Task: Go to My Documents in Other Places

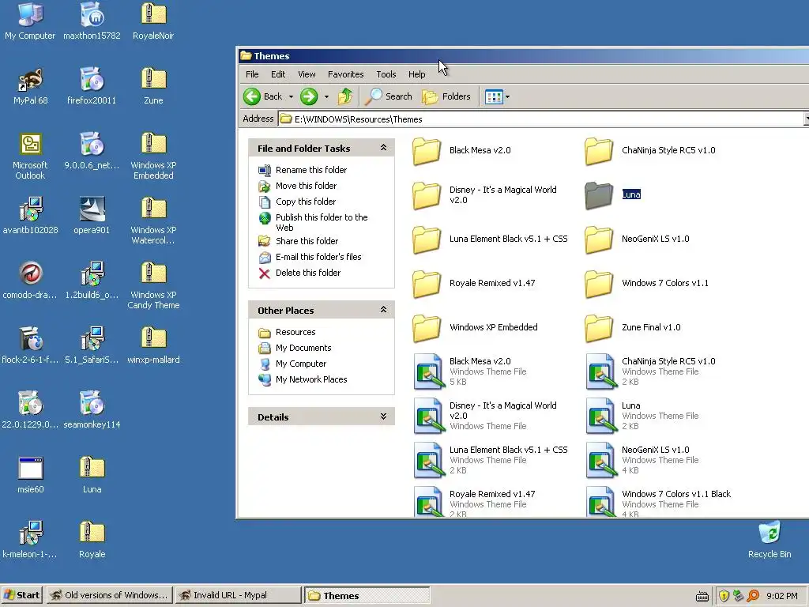Action: pyautogui.click(x=303, y=349)
